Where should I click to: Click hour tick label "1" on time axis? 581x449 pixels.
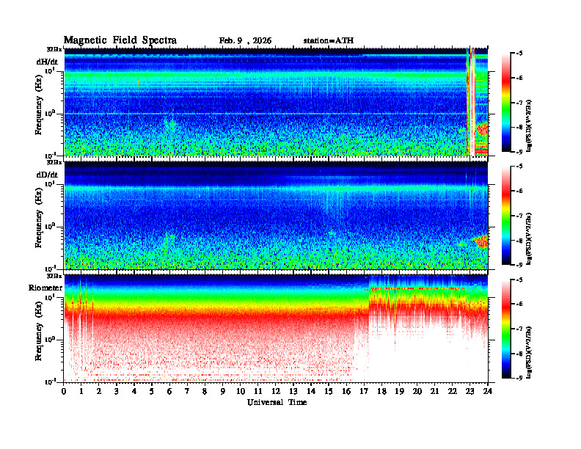click(81, 392)
